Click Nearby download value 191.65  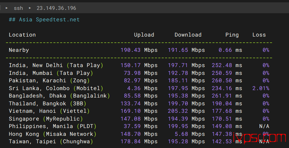[178, 50]
